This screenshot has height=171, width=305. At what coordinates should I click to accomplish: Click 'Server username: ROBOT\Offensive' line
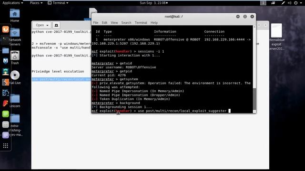(x=124, y=67)
